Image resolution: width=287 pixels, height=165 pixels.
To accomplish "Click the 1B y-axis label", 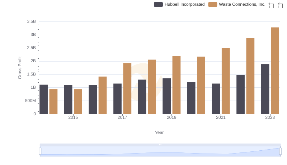I will tap(33, 88).
